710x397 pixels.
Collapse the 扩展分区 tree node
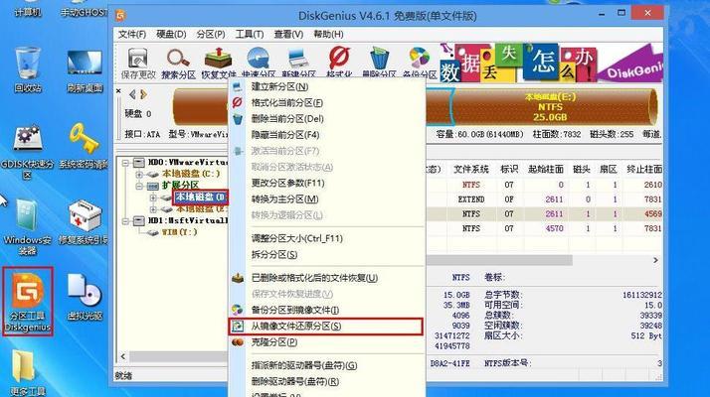click(x=139, y=186)
